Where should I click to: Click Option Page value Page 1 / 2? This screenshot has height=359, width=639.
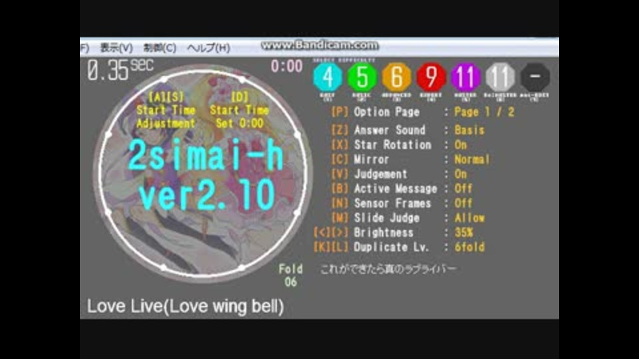484,112
